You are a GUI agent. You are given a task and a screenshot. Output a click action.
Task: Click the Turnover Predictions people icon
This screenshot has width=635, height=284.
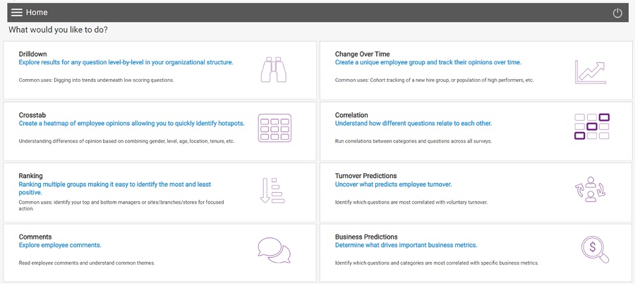coord(591,189)
